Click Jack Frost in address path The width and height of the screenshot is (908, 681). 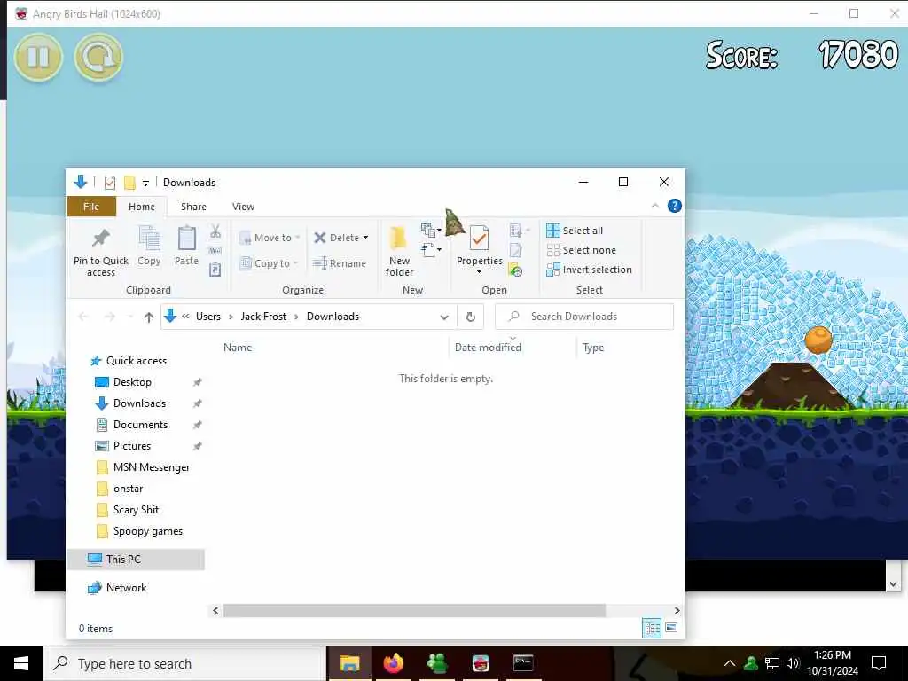(263, 317)
